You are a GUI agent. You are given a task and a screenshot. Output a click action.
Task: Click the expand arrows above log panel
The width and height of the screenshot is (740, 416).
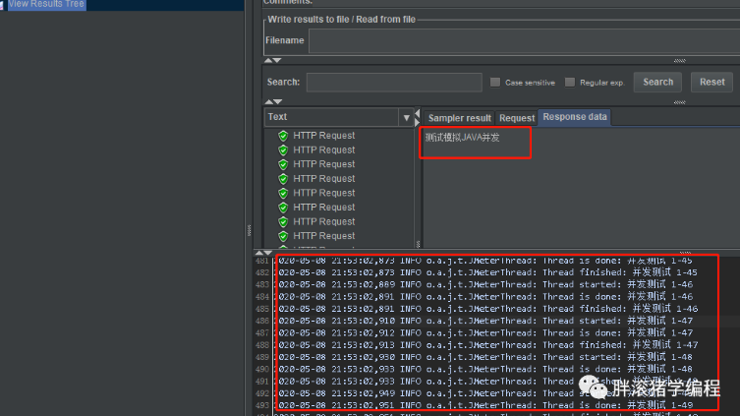pos(263,253)
